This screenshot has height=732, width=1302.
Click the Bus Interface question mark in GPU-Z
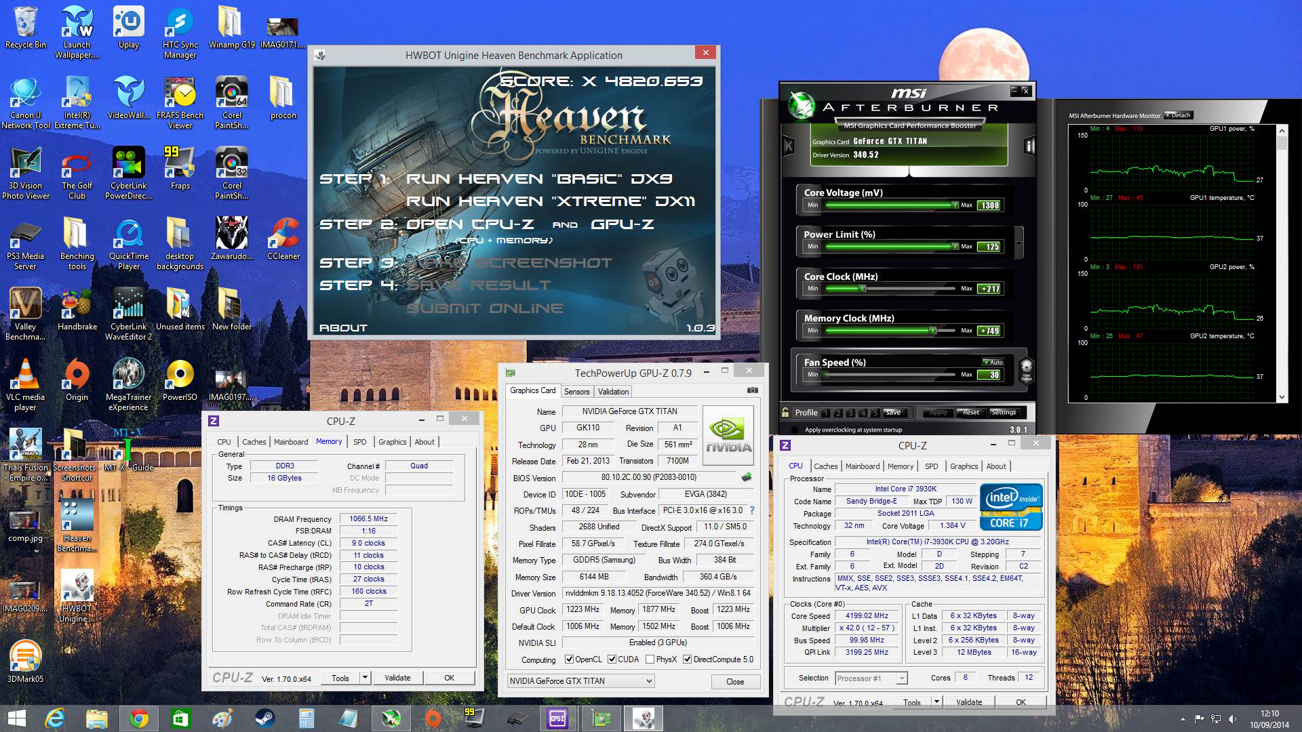pos(752,510)
